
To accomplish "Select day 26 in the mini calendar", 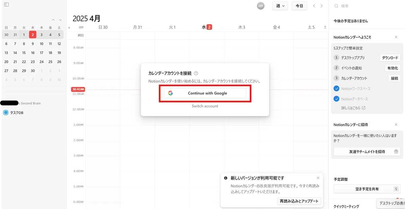I will pyautogui.click(x=59, y=62).
